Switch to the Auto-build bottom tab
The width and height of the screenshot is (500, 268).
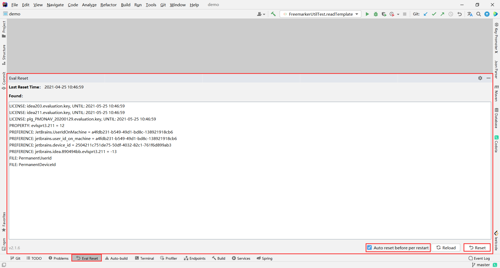[116, 258]
